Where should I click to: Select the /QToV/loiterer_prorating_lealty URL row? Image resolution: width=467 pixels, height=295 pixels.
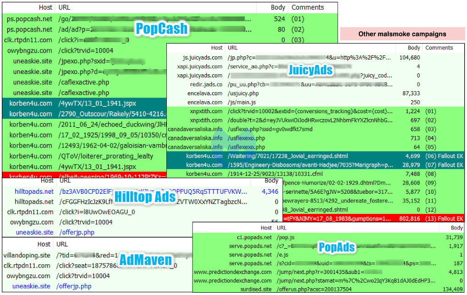106,156
